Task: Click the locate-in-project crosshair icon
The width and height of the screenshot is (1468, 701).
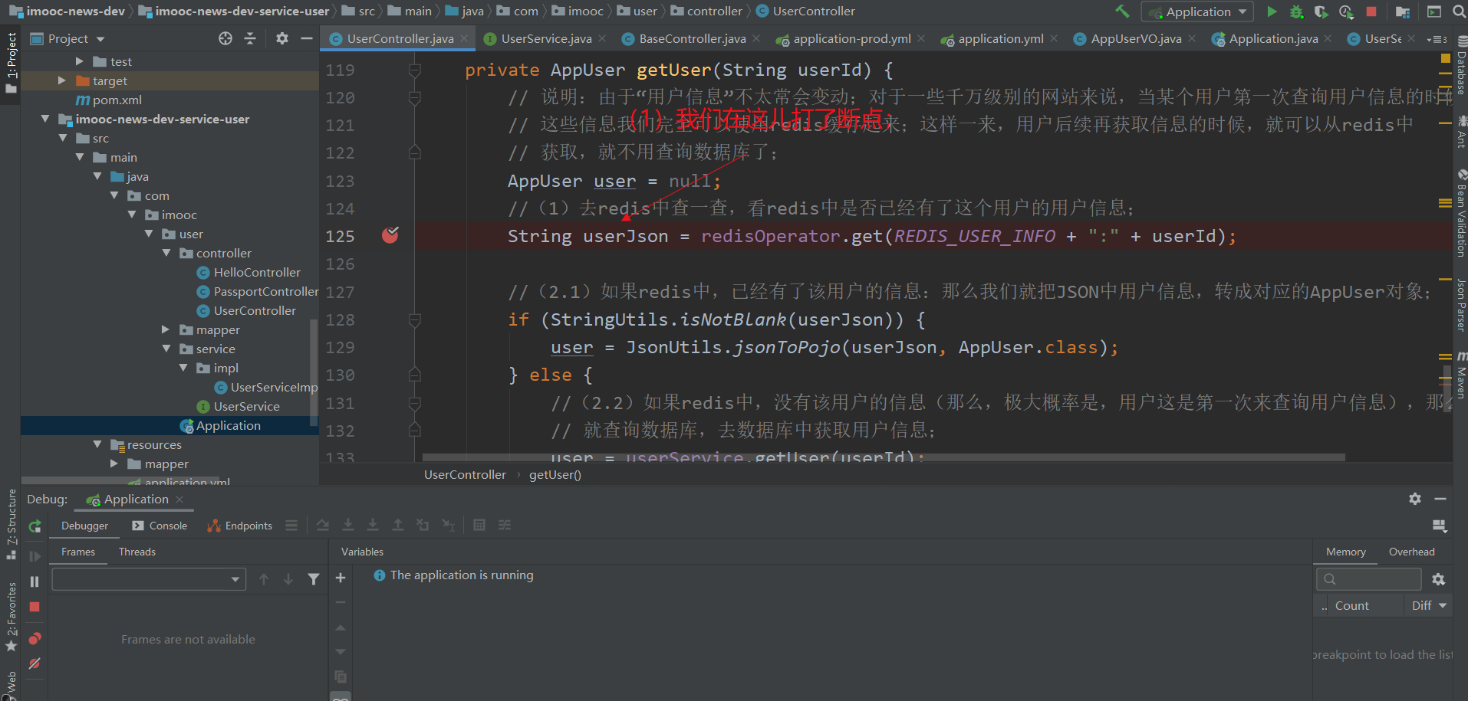Action: pos(225,38)
